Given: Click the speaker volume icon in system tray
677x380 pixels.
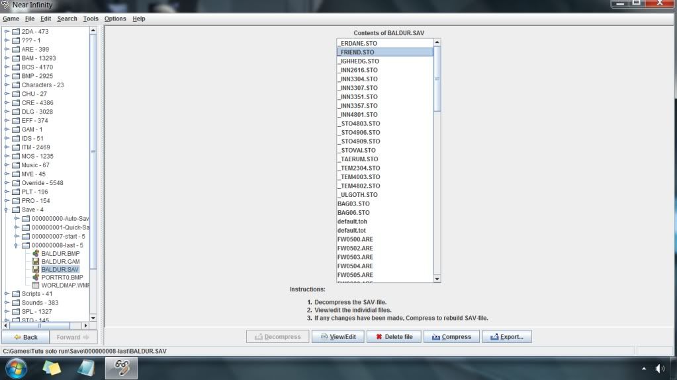Looking at the screenshot, I should (659, 368).
